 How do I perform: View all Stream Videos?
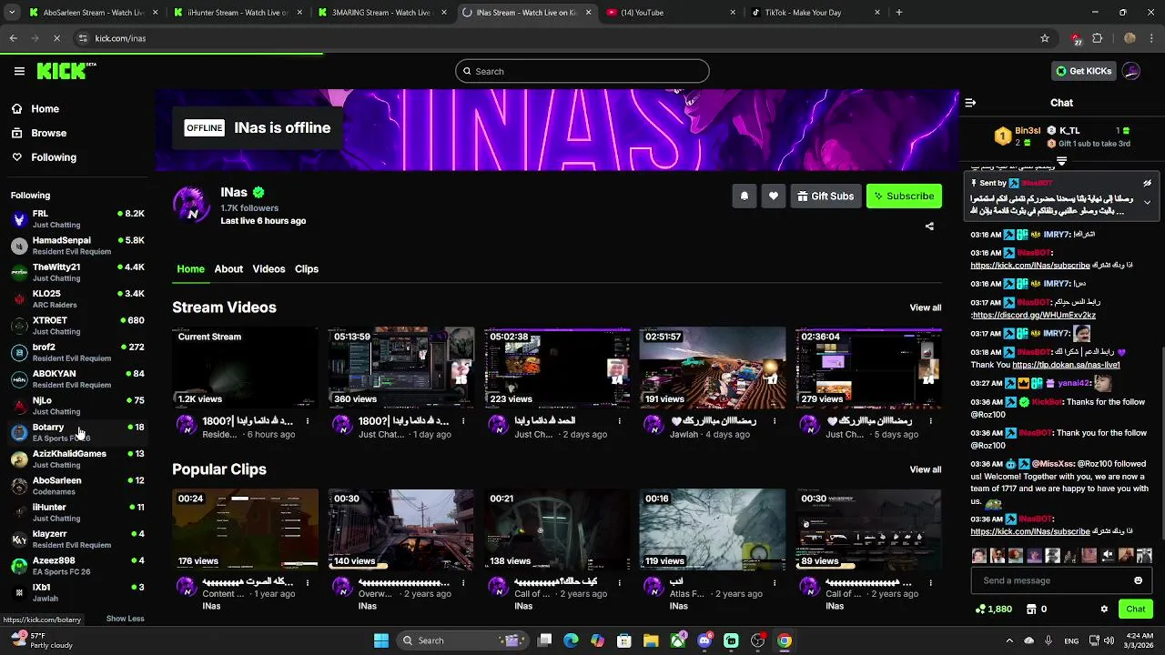[x=926, y=307]
